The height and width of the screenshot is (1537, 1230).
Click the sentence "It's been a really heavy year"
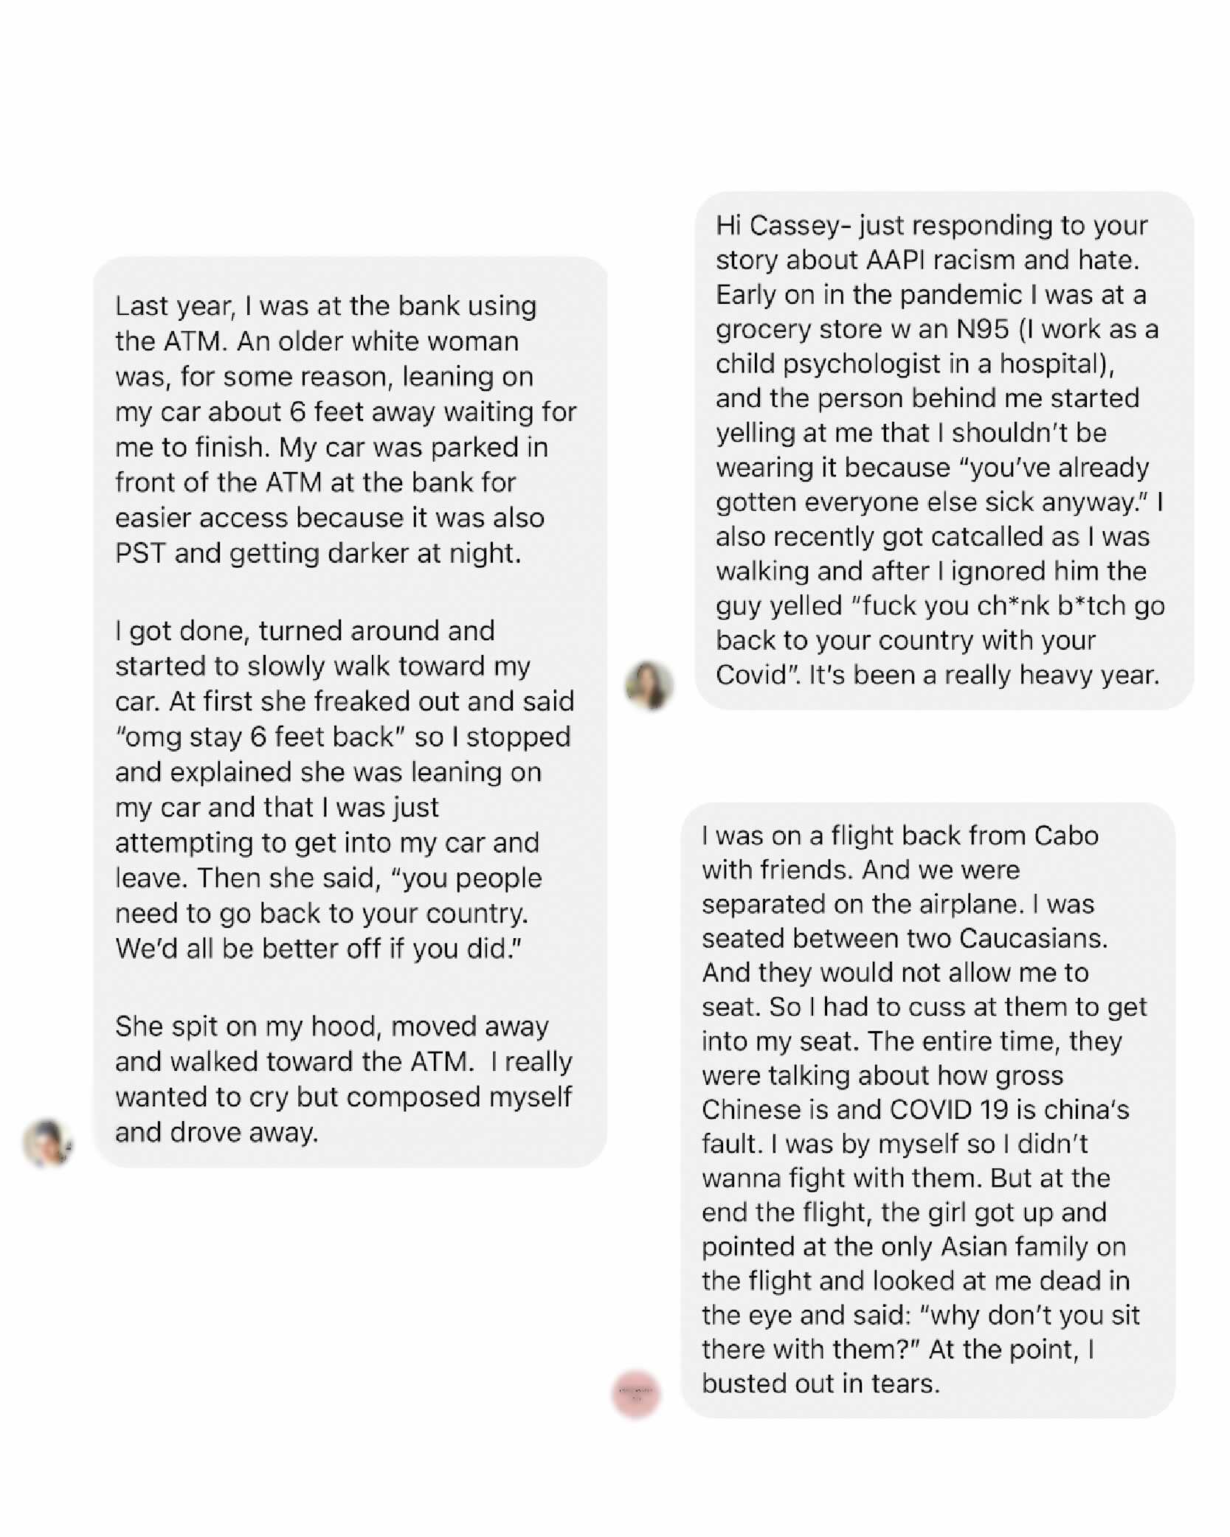[984, 676]
